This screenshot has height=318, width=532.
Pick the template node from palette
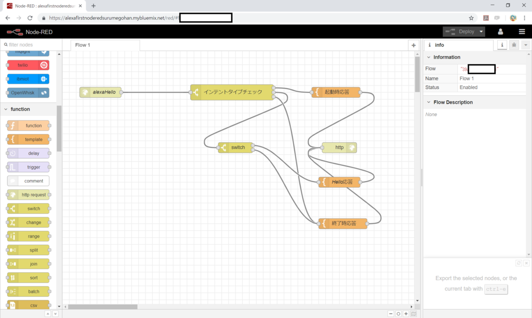click(x=28, y=140)
